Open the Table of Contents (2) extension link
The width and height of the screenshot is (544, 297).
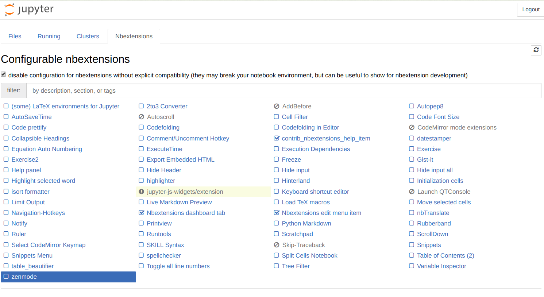click(445, 255)
